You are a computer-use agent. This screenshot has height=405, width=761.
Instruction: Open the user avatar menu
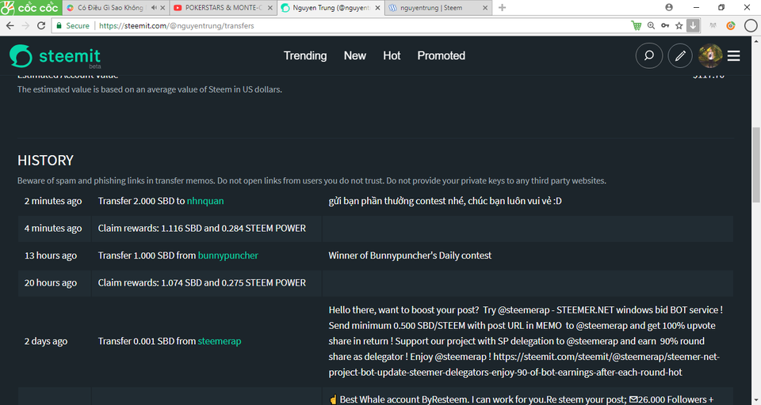[710, 55]
